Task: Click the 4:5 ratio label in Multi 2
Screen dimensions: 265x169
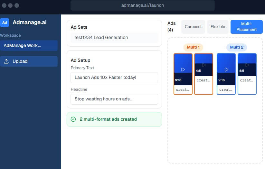Action: 242,71
